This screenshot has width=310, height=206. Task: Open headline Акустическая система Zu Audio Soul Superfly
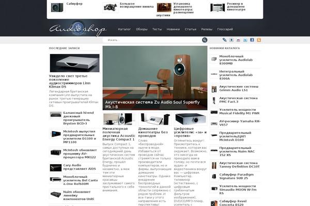[x=152, y=105]
